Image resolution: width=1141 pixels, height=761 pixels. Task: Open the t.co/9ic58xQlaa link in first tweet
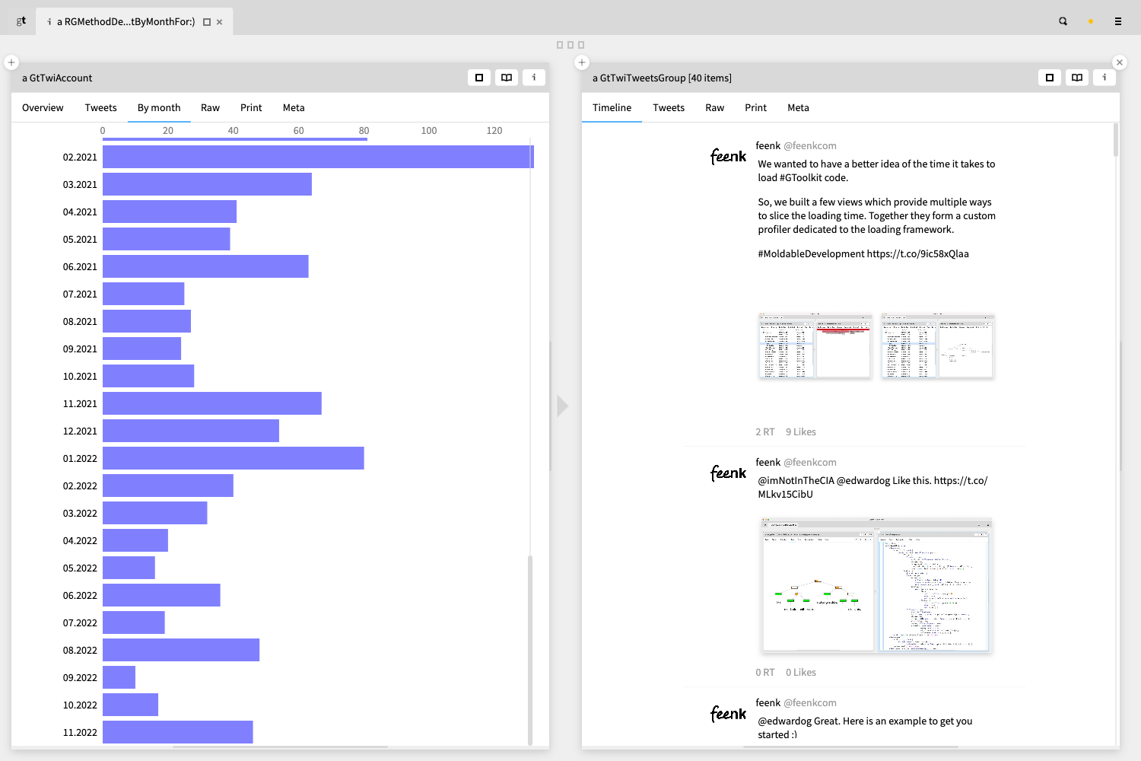[x=917, y=254]
